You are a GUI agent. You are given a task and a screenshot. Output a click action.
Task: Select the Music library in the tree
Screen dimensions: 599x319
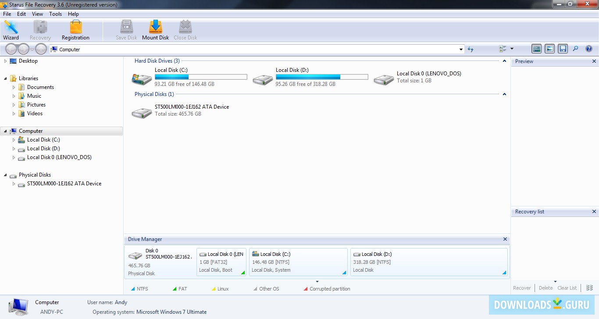pyautogui.click(x=34, y=96)
